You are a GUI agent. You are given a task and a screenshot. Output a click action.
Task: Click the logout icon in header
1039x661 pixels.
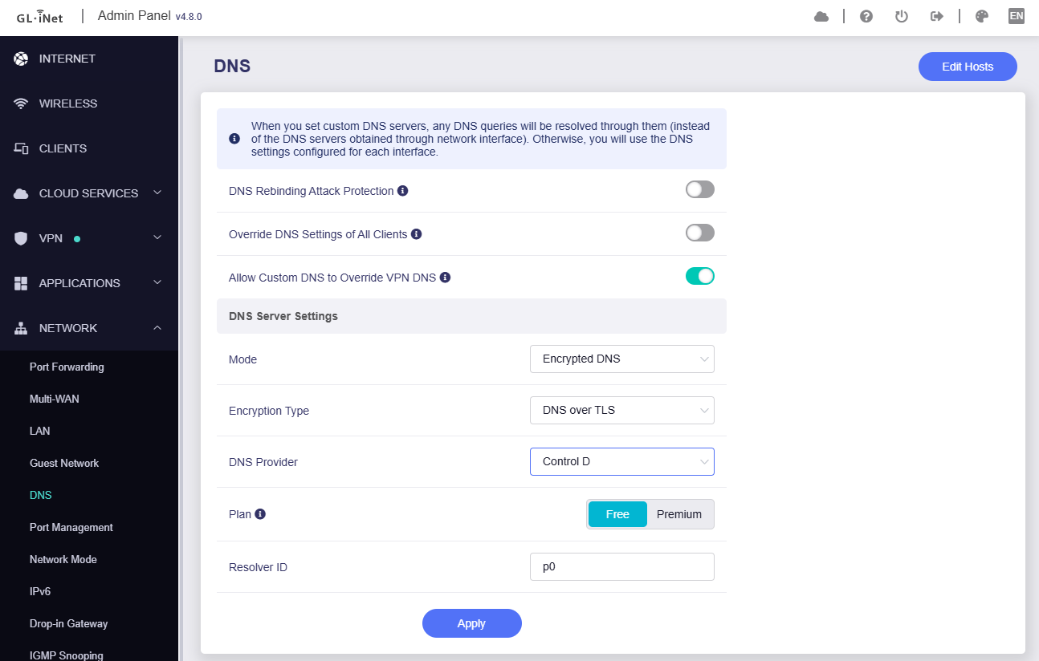(936, 16)
